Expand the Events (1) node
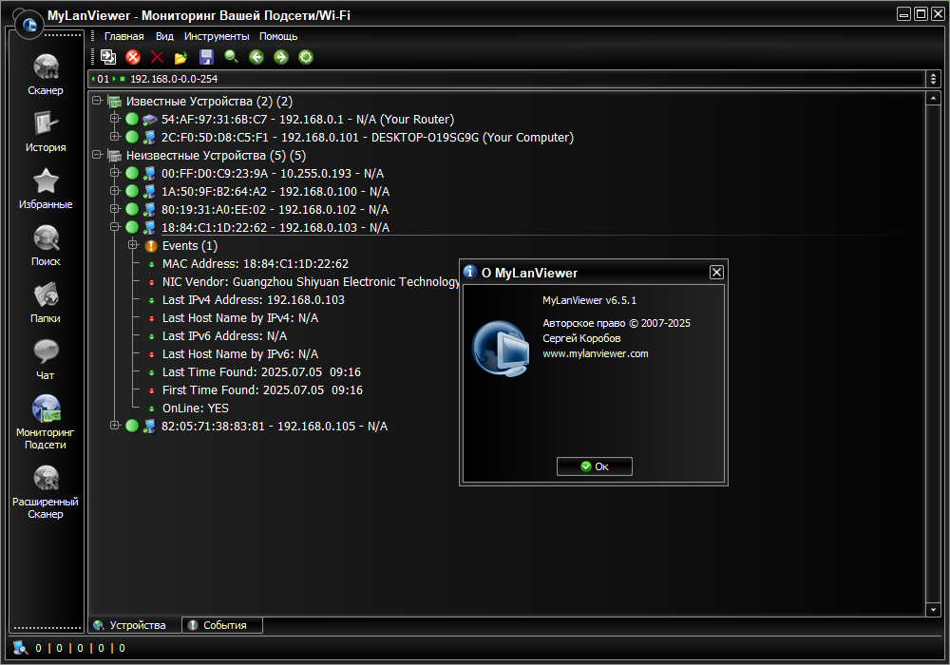This screenshot has width=950, height=665. (x=133, y=245)
